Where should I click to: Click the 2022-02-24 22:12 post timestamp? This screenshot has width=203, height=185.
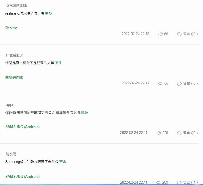click(x=135, y=83)
